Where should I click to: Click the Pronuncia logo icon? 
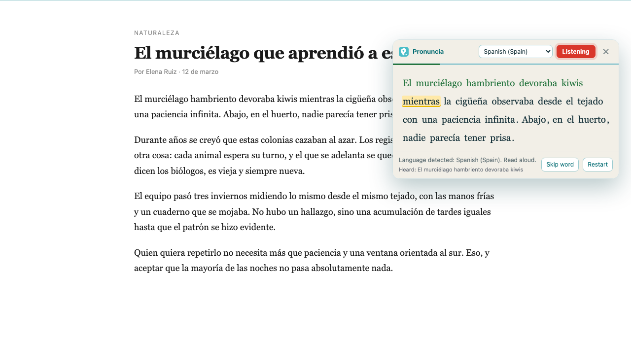pyautogui.click(x=404, y=52)
